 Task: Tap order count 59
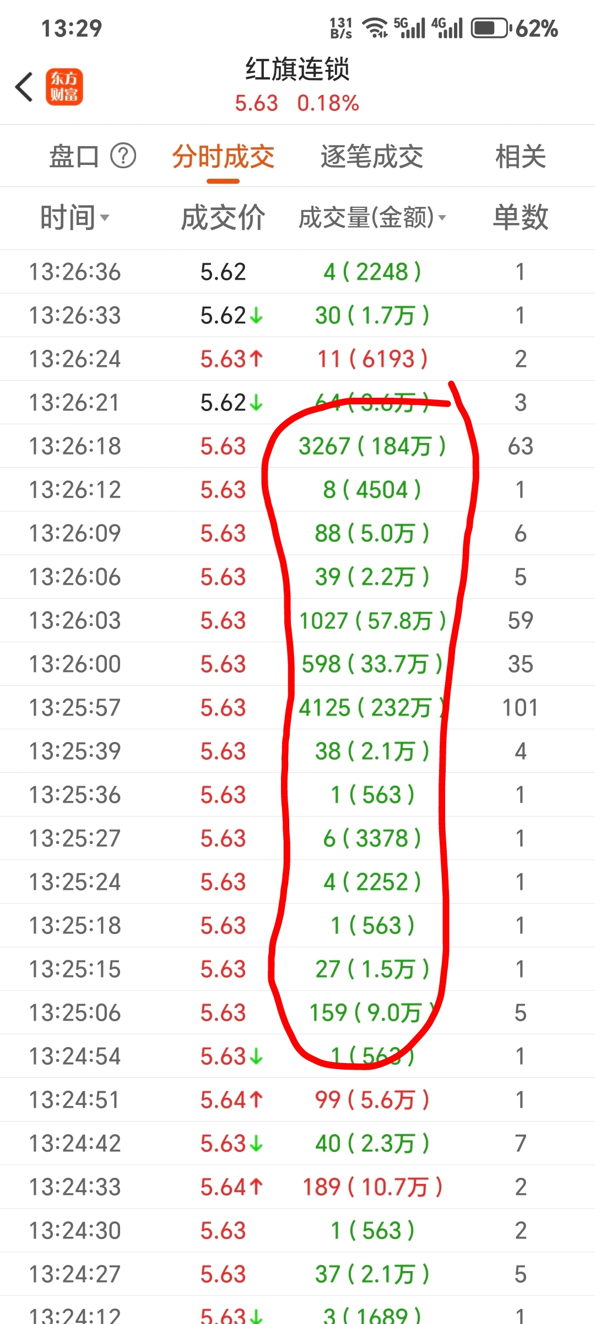click(521, 621)
